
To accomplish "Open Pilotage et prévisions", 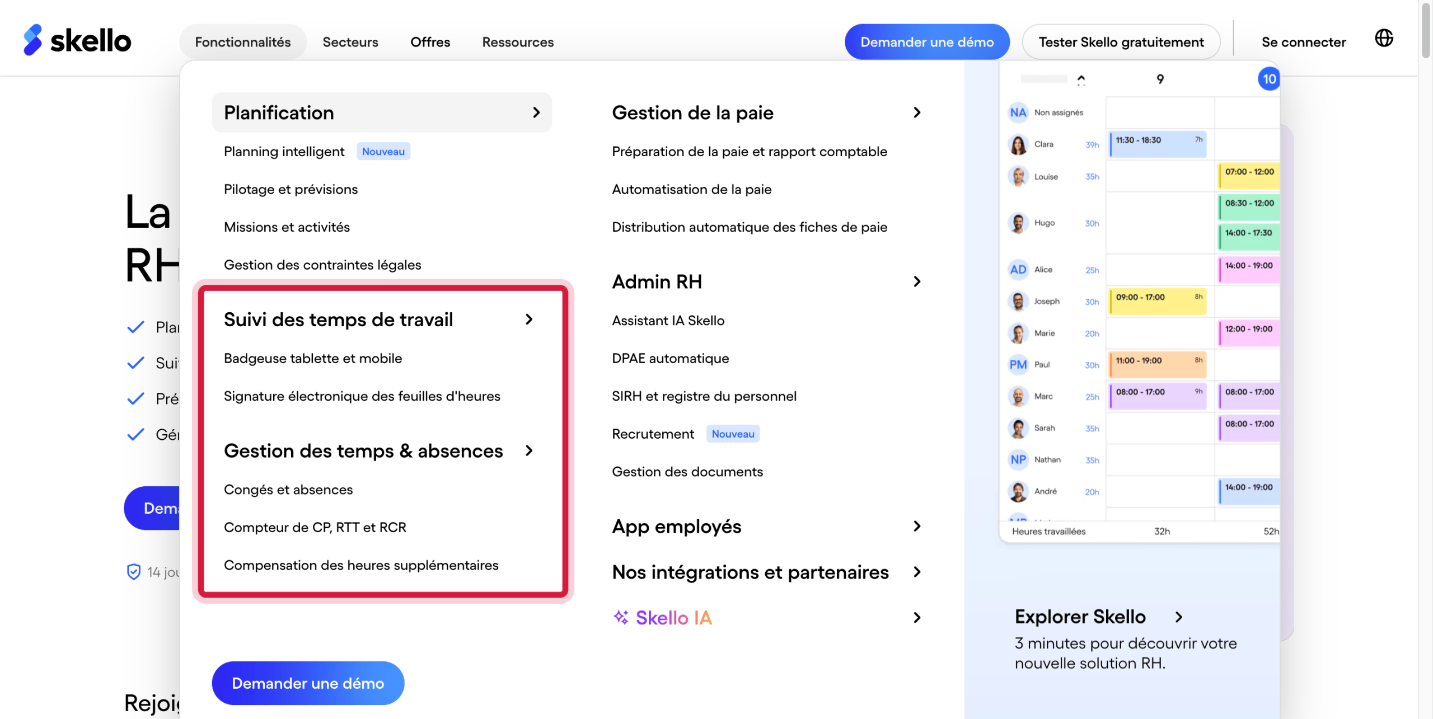I will coord(291,189).
